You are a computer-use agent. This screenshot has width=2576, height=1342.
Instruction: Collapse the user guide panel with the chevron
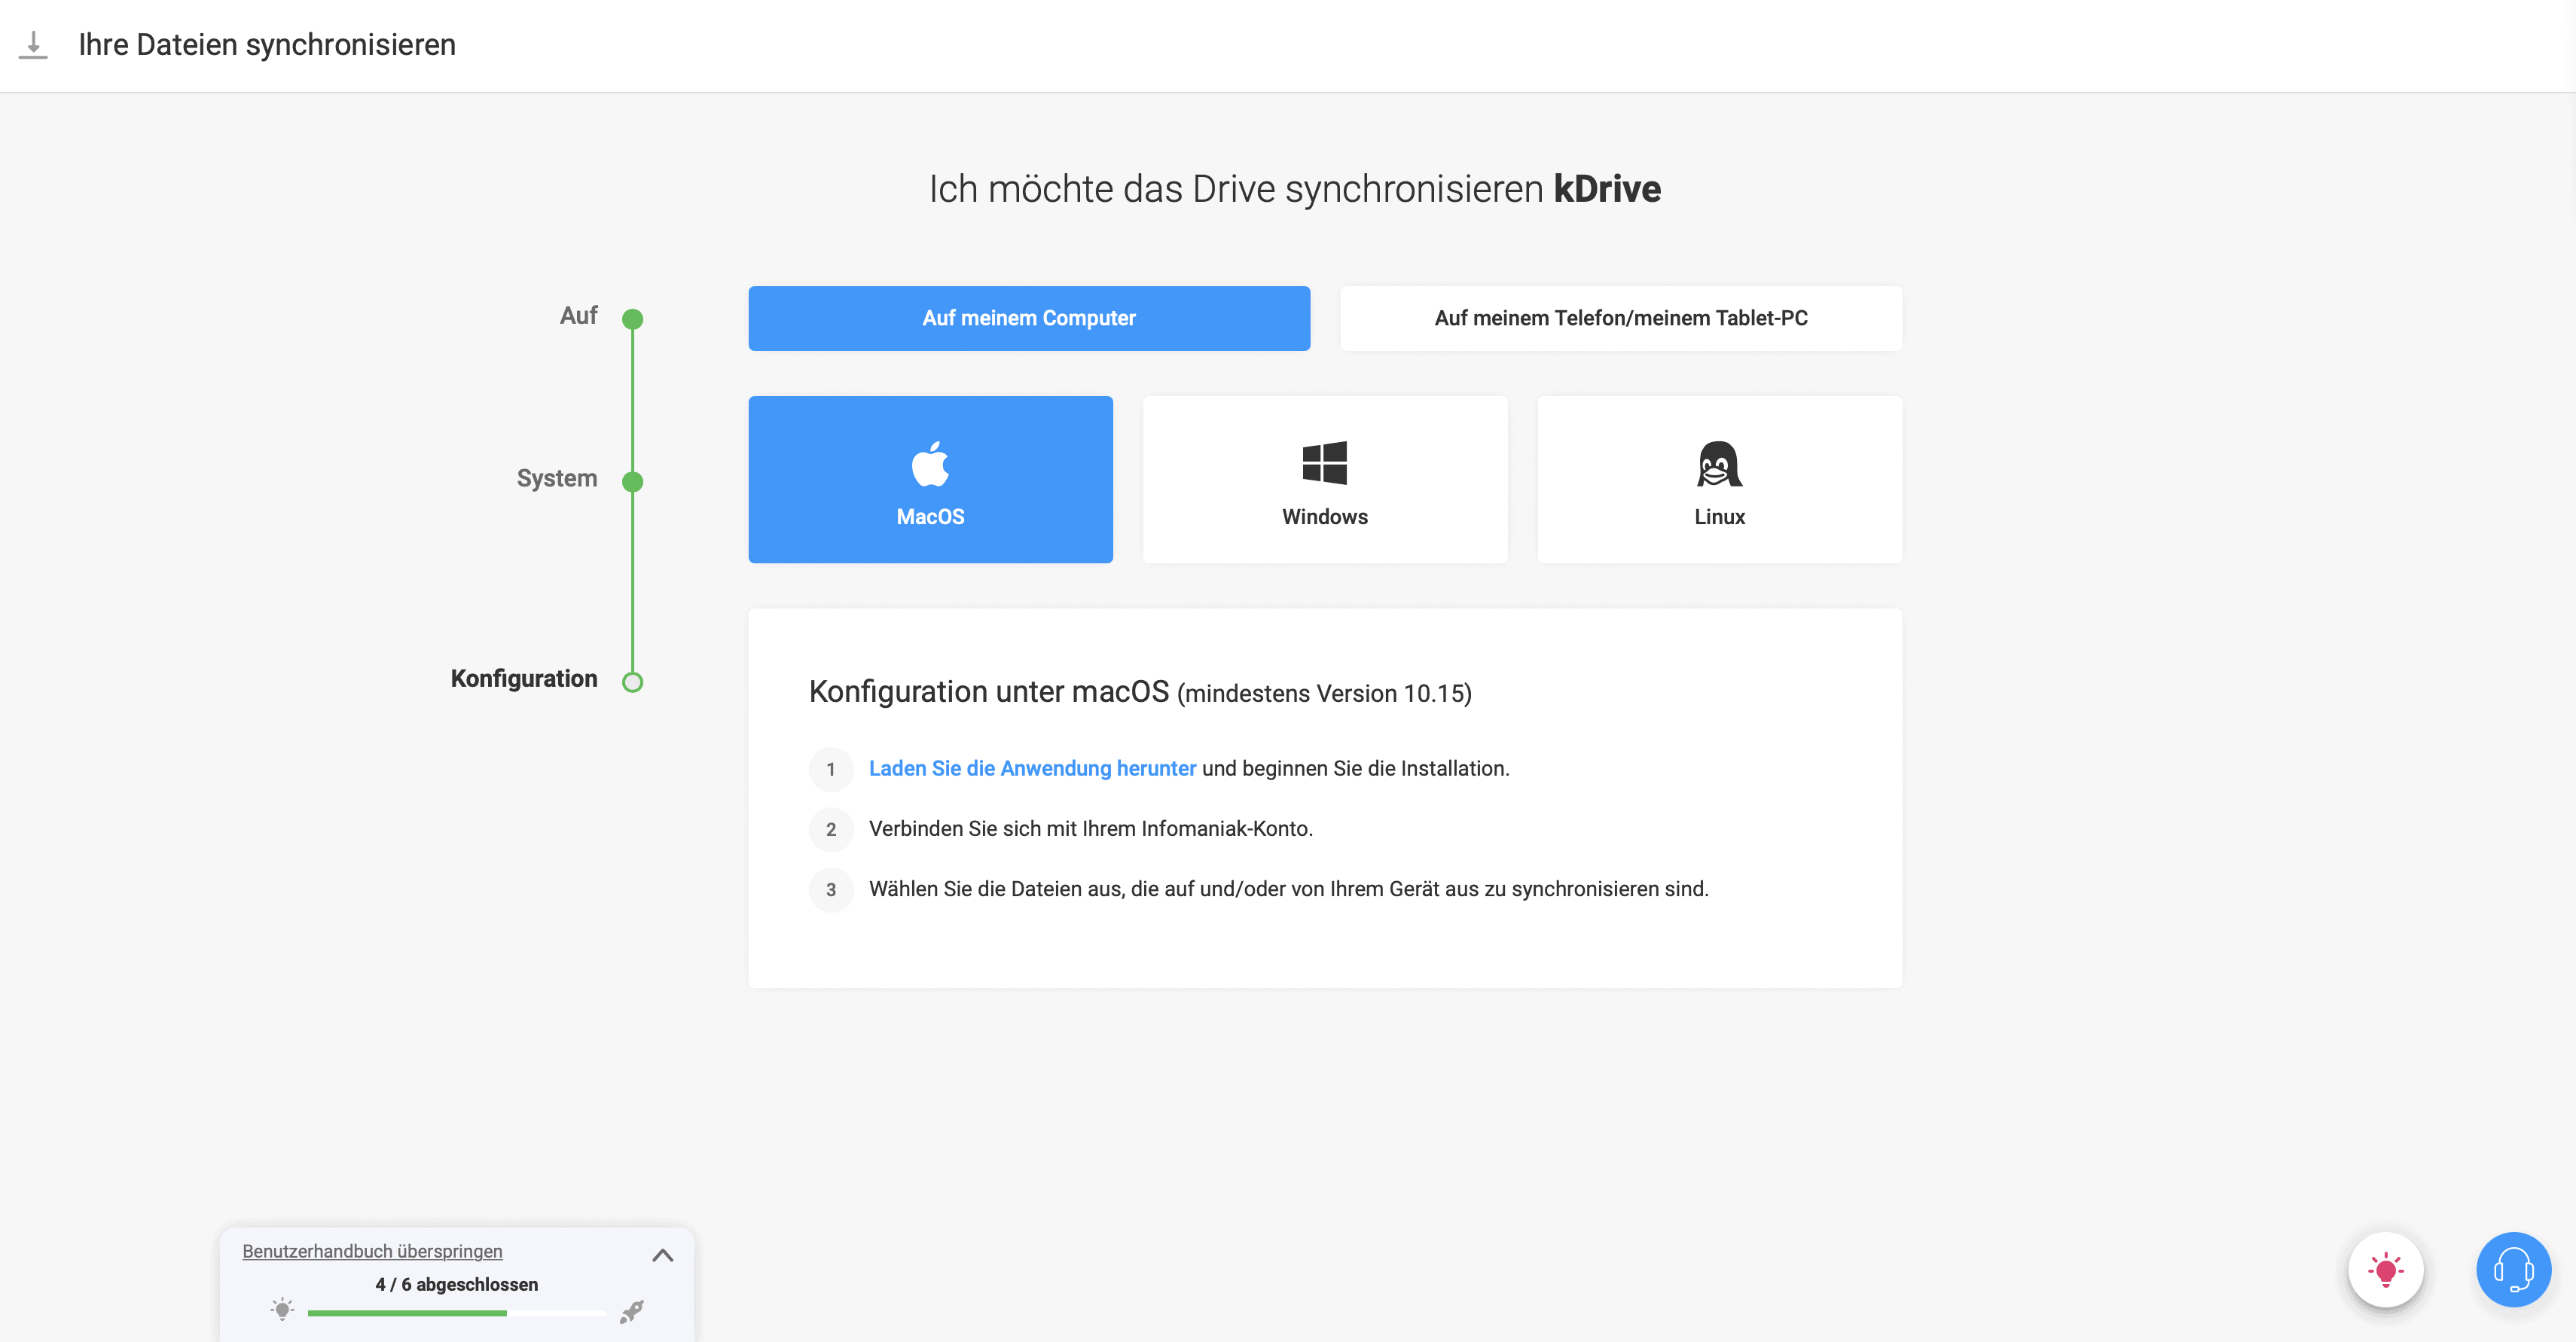click(x=662, y=1255)
